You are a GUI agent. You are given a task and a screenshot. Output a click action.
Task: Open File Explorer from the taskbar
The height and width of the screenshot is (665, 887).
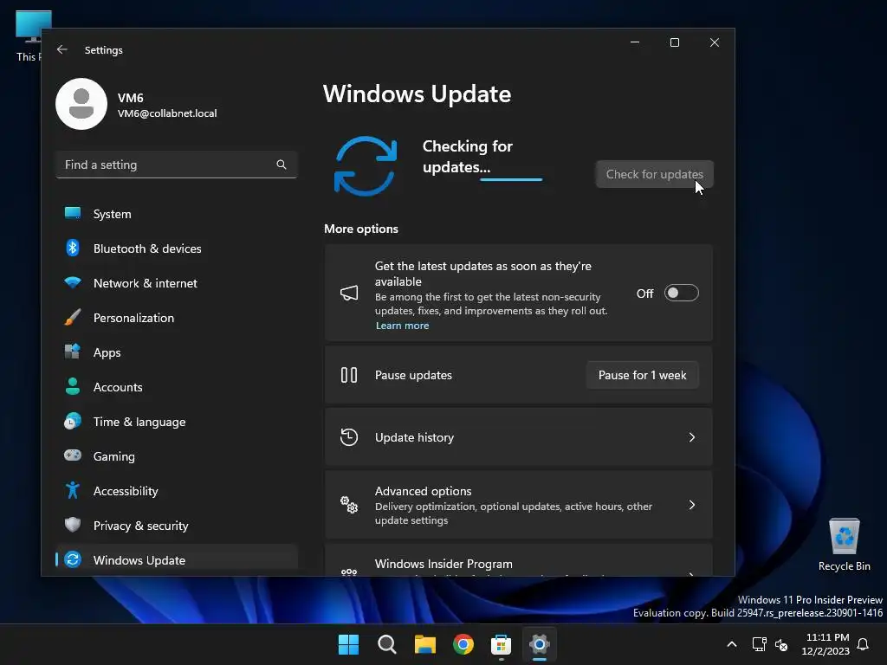tap(424, 644)
